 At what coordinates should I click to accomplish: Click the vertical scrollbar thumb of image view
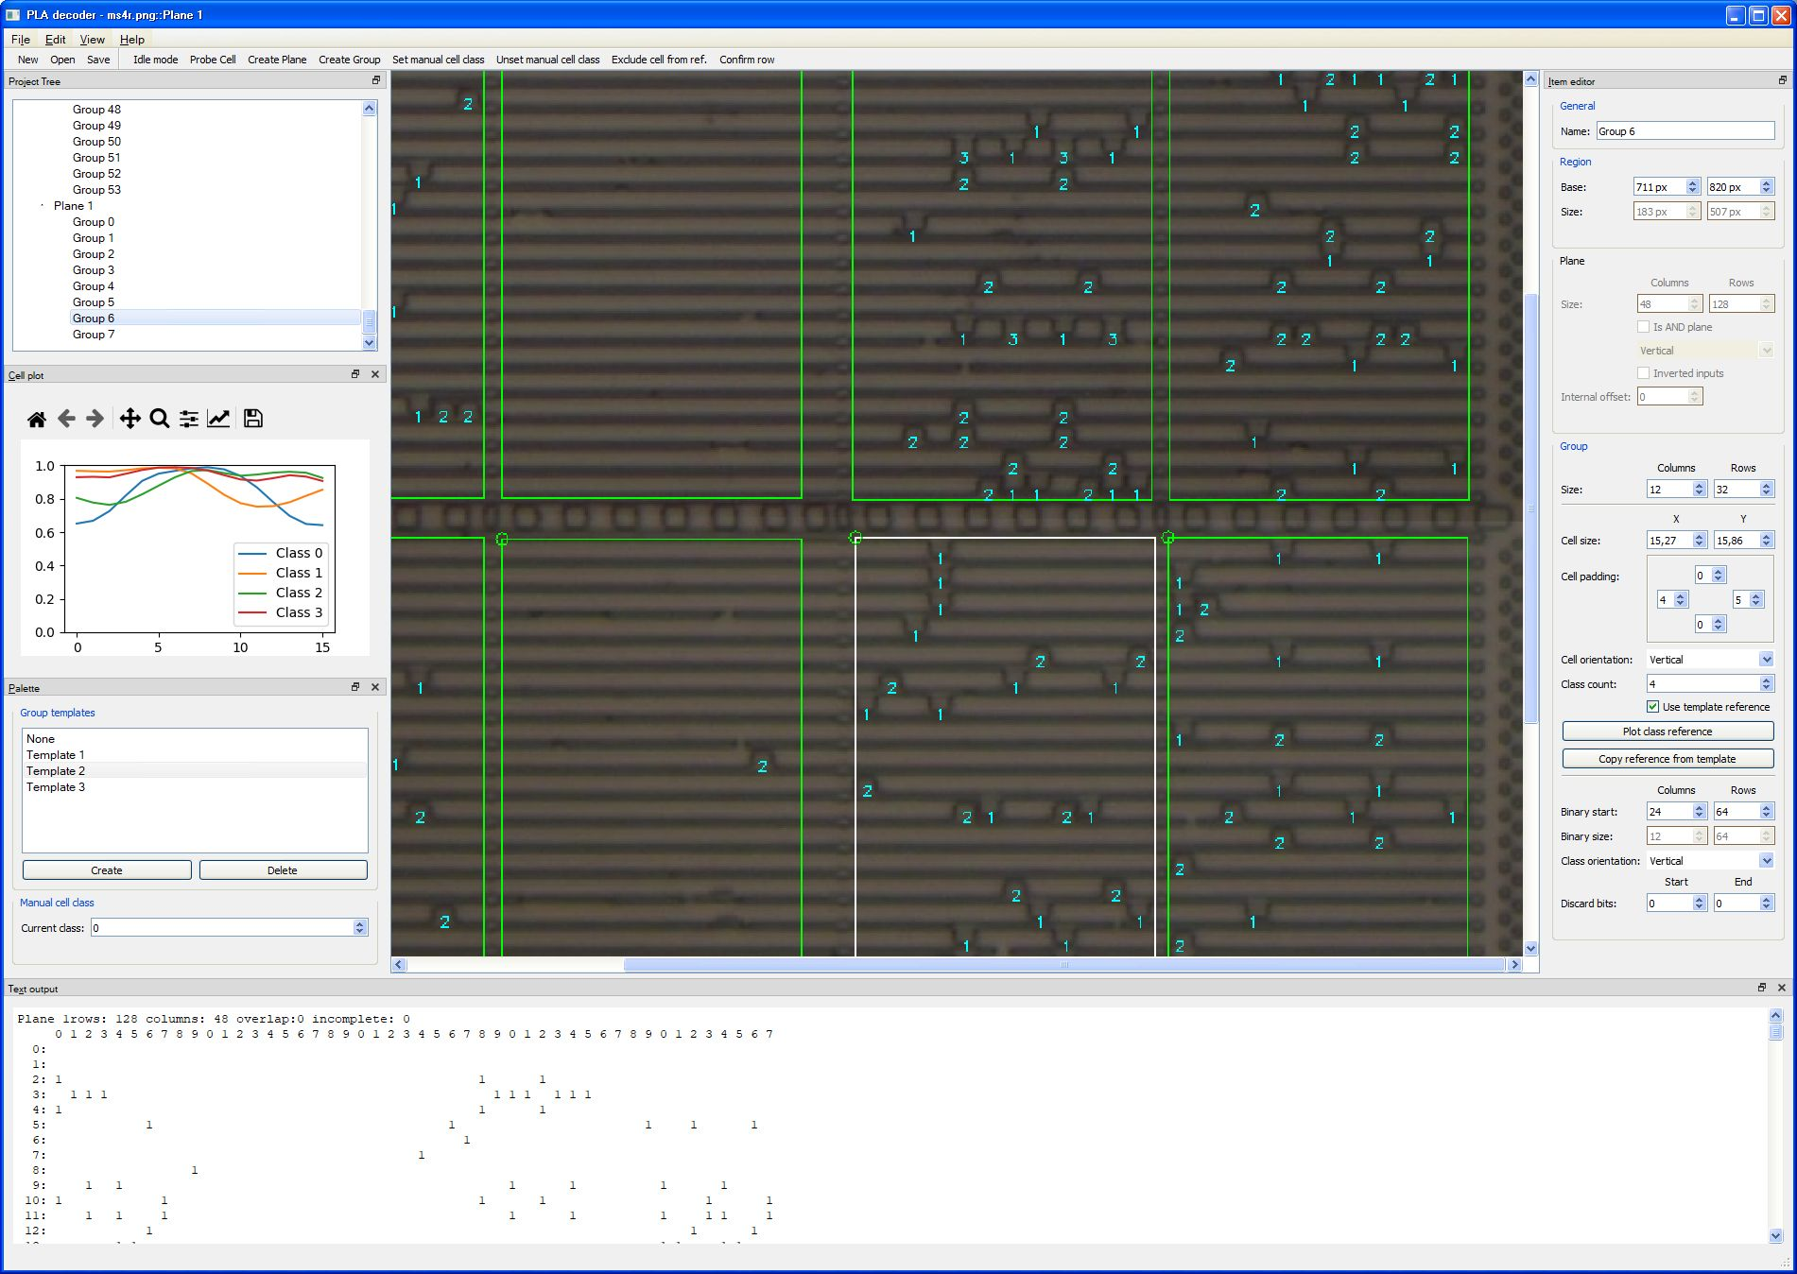pos(1530,508)
